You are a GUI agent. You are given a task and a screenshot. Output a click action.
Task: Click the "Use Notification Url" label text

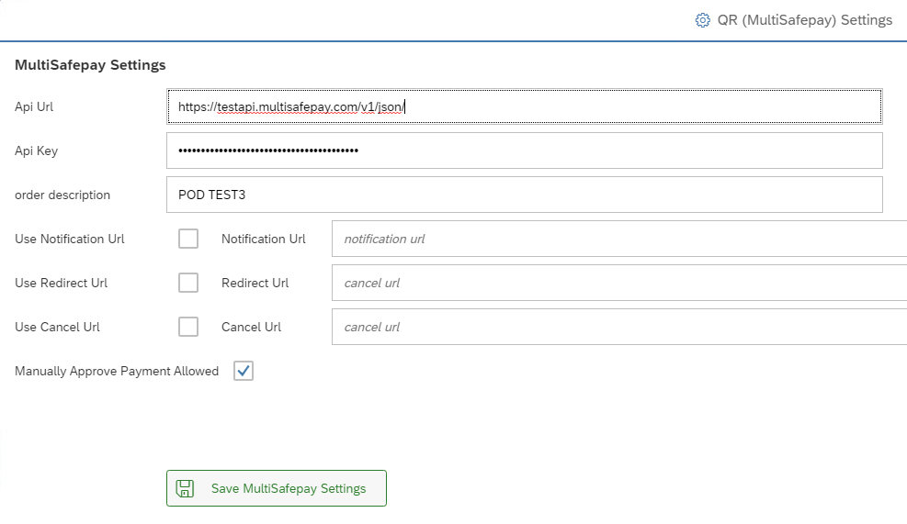pos(70,239)
